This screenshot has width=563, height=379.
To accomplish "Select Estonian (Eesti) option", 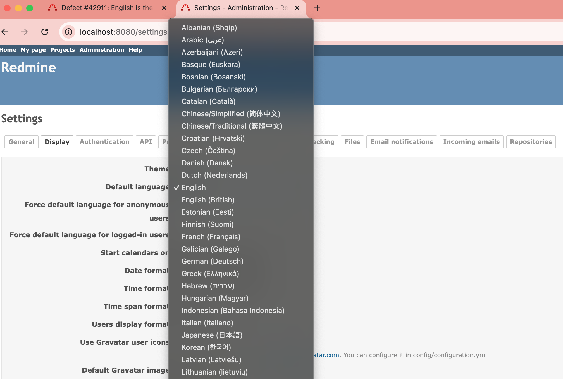I will (x=241, y=212).
